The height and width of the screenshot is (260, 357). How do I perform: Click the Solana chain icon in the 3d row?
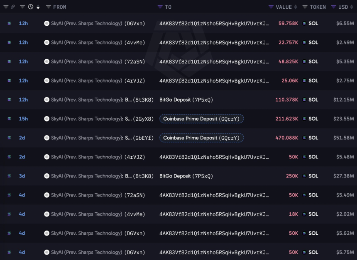(x=9, y=176)
